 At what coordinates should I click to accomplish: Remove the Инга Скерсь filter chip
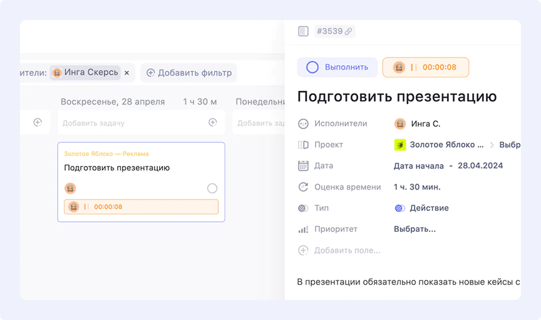[126, 73]
